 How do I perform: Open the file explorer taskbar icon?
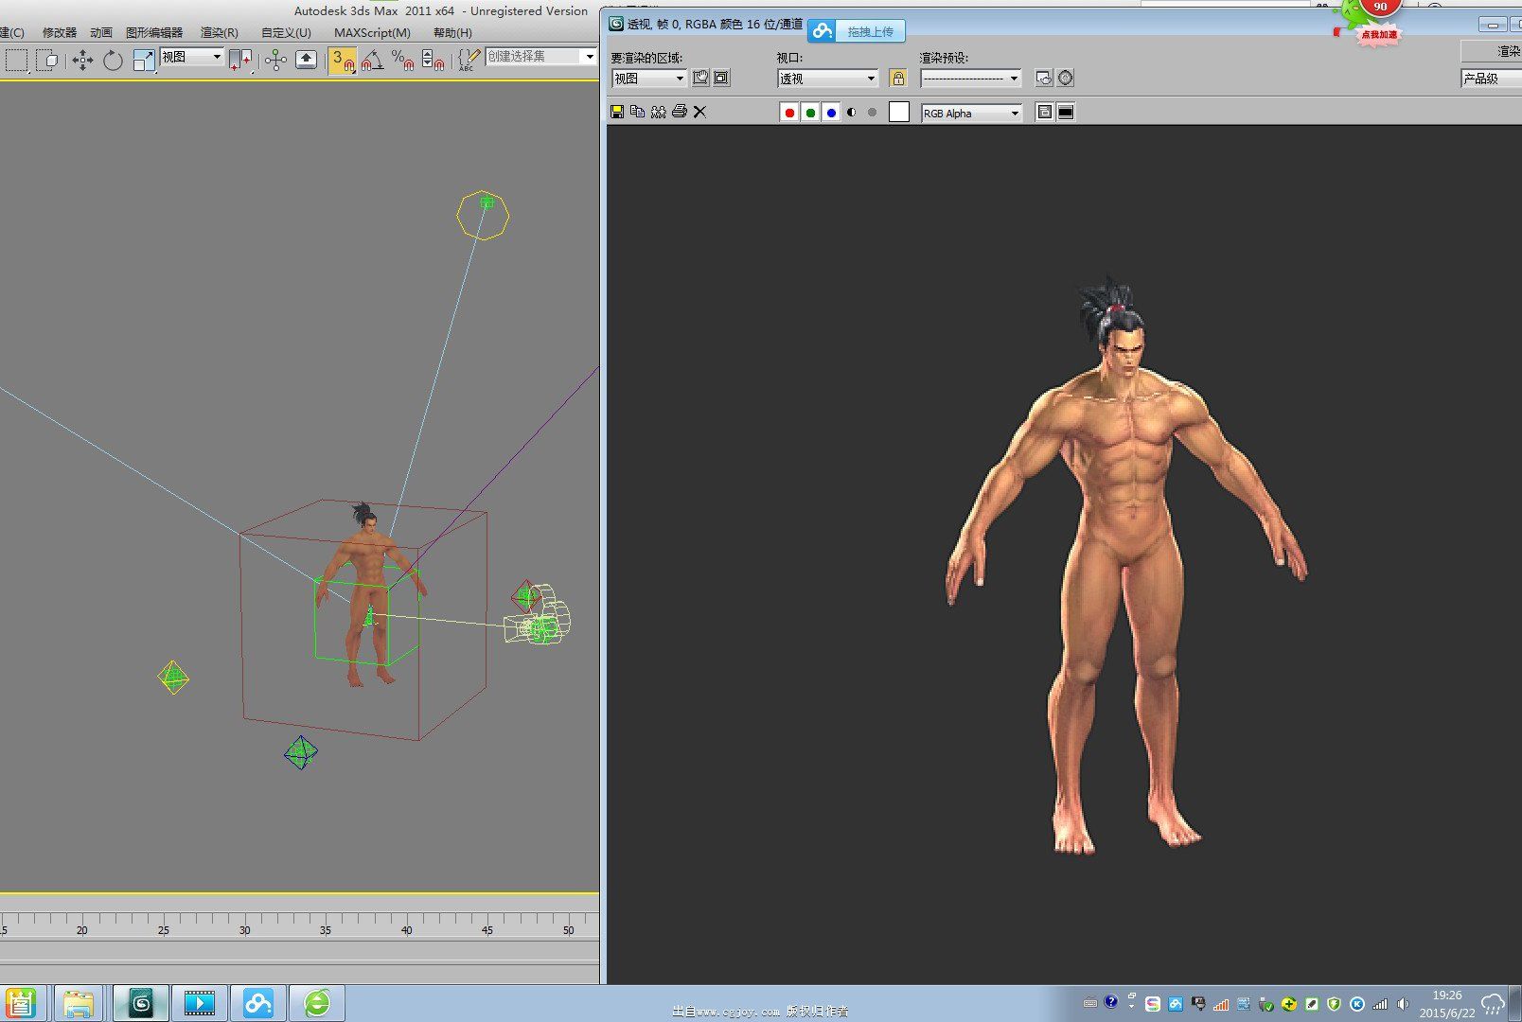coord(79,1003)
